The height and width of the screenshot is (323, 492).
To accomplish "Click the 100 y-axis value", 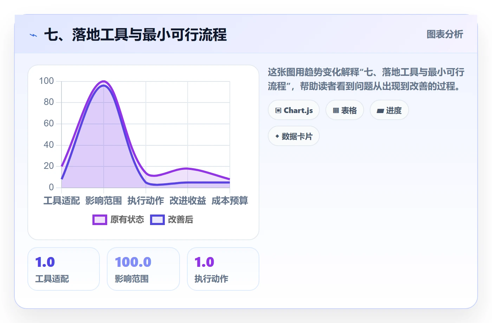I will coord(46,81).
